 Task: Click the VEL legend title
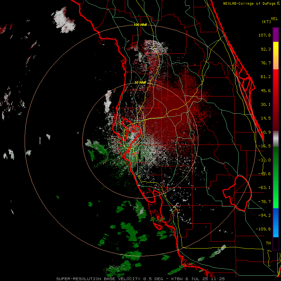[x=274, y=19]
